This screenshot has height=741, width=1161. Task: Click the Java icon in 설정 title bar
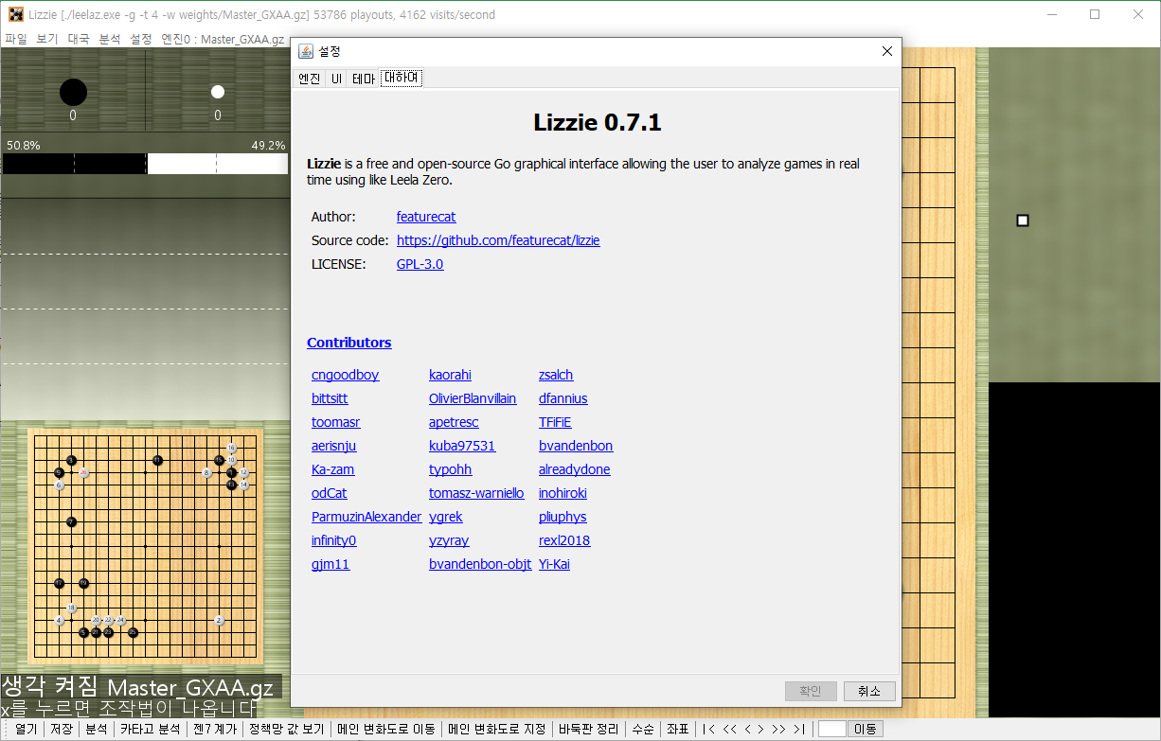306,51
